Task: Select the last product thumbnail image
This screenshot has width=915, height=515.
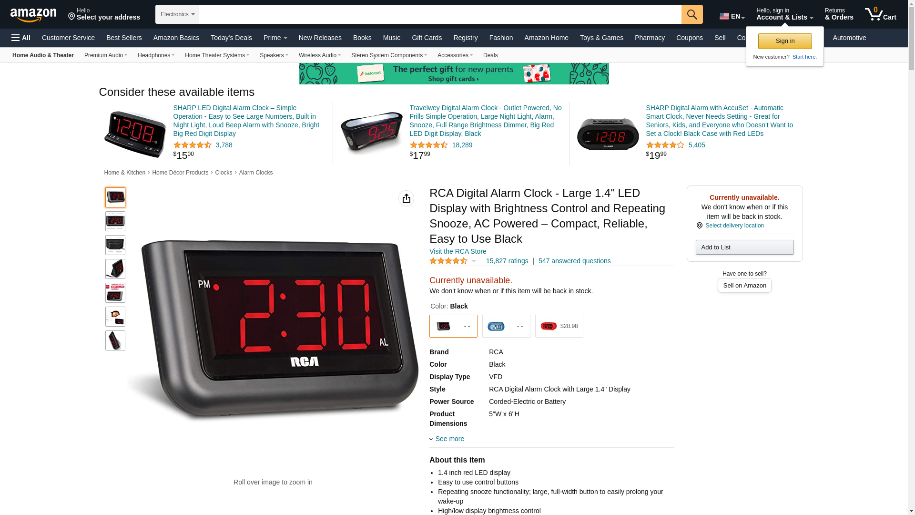Action: pos(115,340)
